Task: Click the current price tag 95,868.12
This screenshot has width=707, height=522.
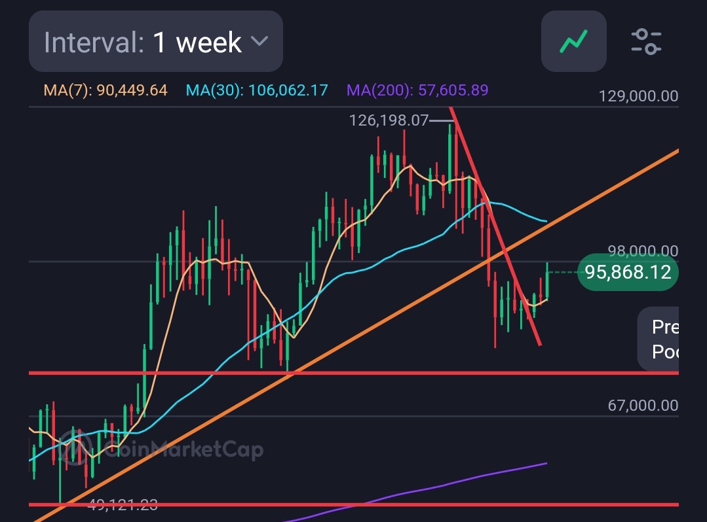Action: coord(627,271)
